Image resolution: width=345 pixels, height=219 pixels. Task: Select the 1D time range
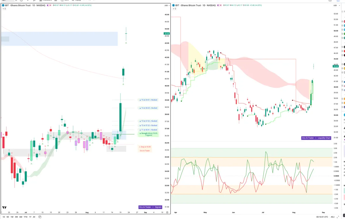[x=4, y=217]
